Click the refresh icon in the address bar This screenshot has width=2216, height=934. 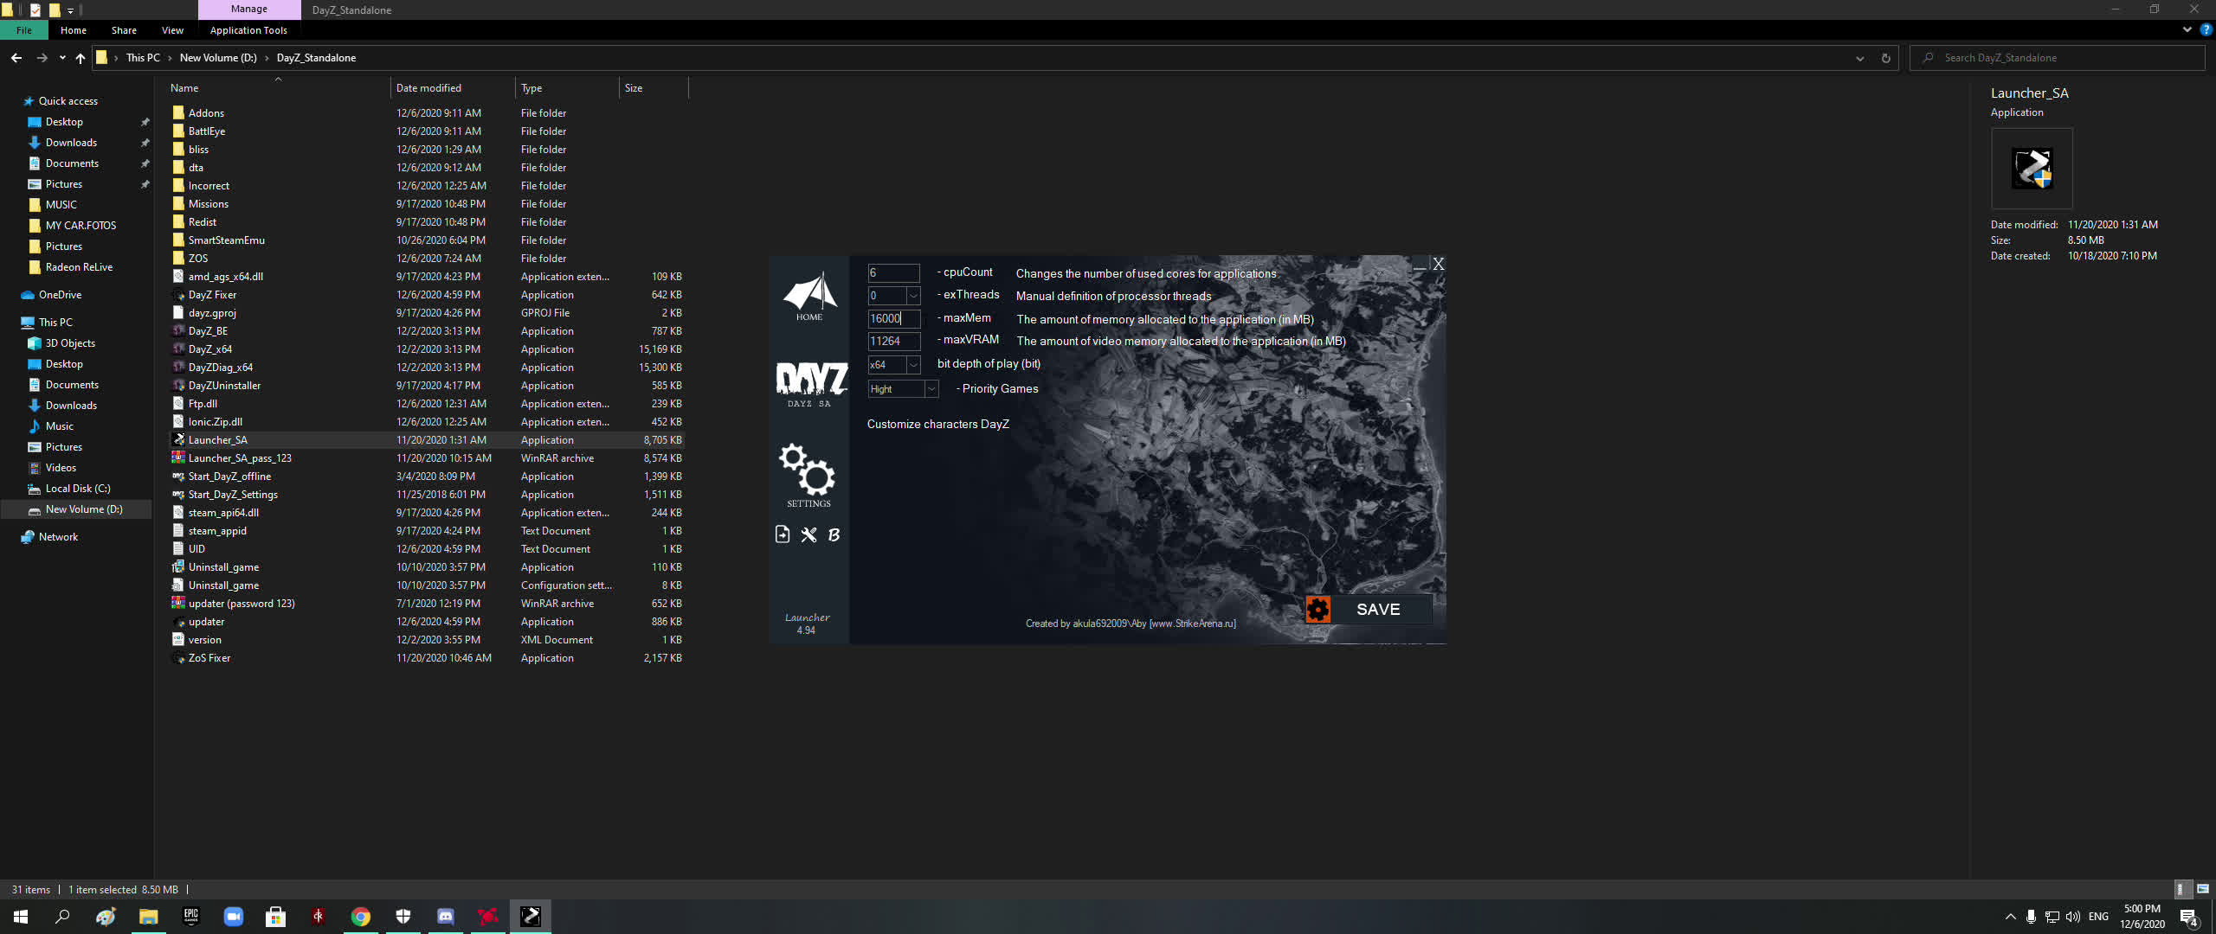click(1885, 57)
